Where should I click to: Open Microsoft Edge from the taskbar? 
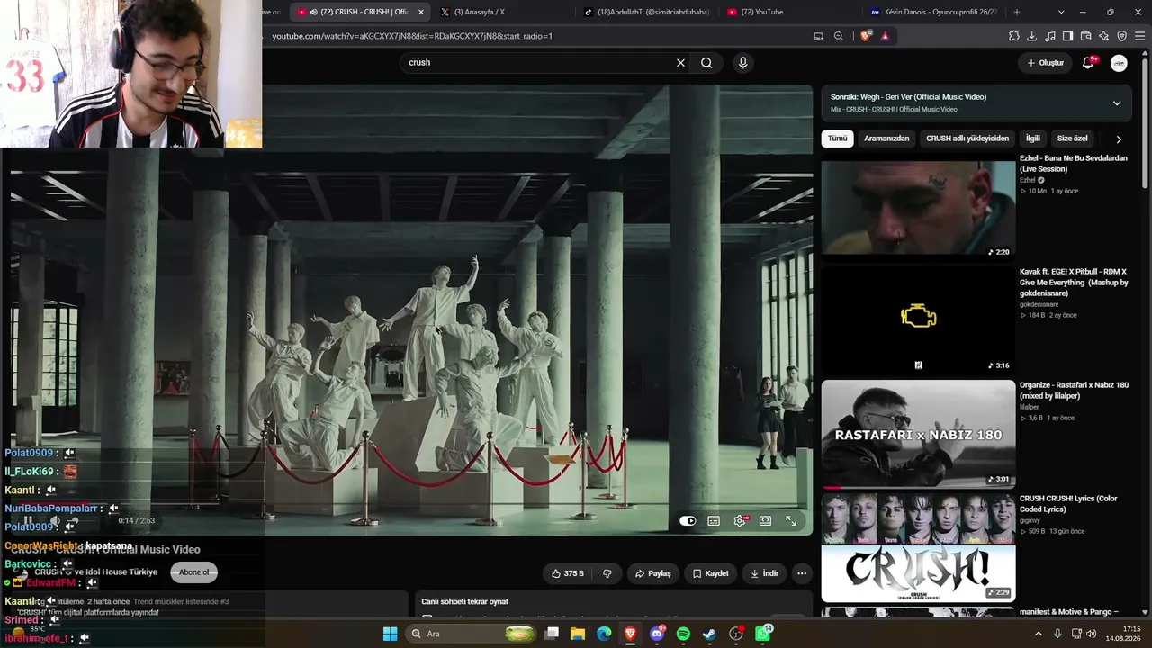pyautogui.click(x=604, y=634)
